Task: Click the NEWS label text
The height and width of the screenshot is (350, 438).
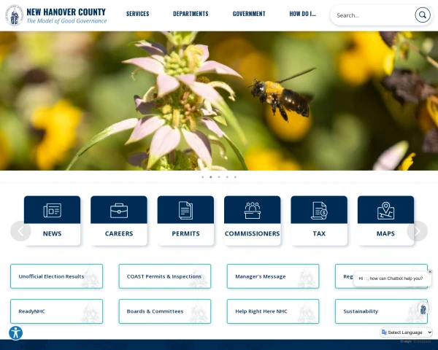Action: click(53, 233)
